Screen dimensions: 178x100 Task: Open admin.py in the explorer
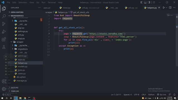(22, 56)
